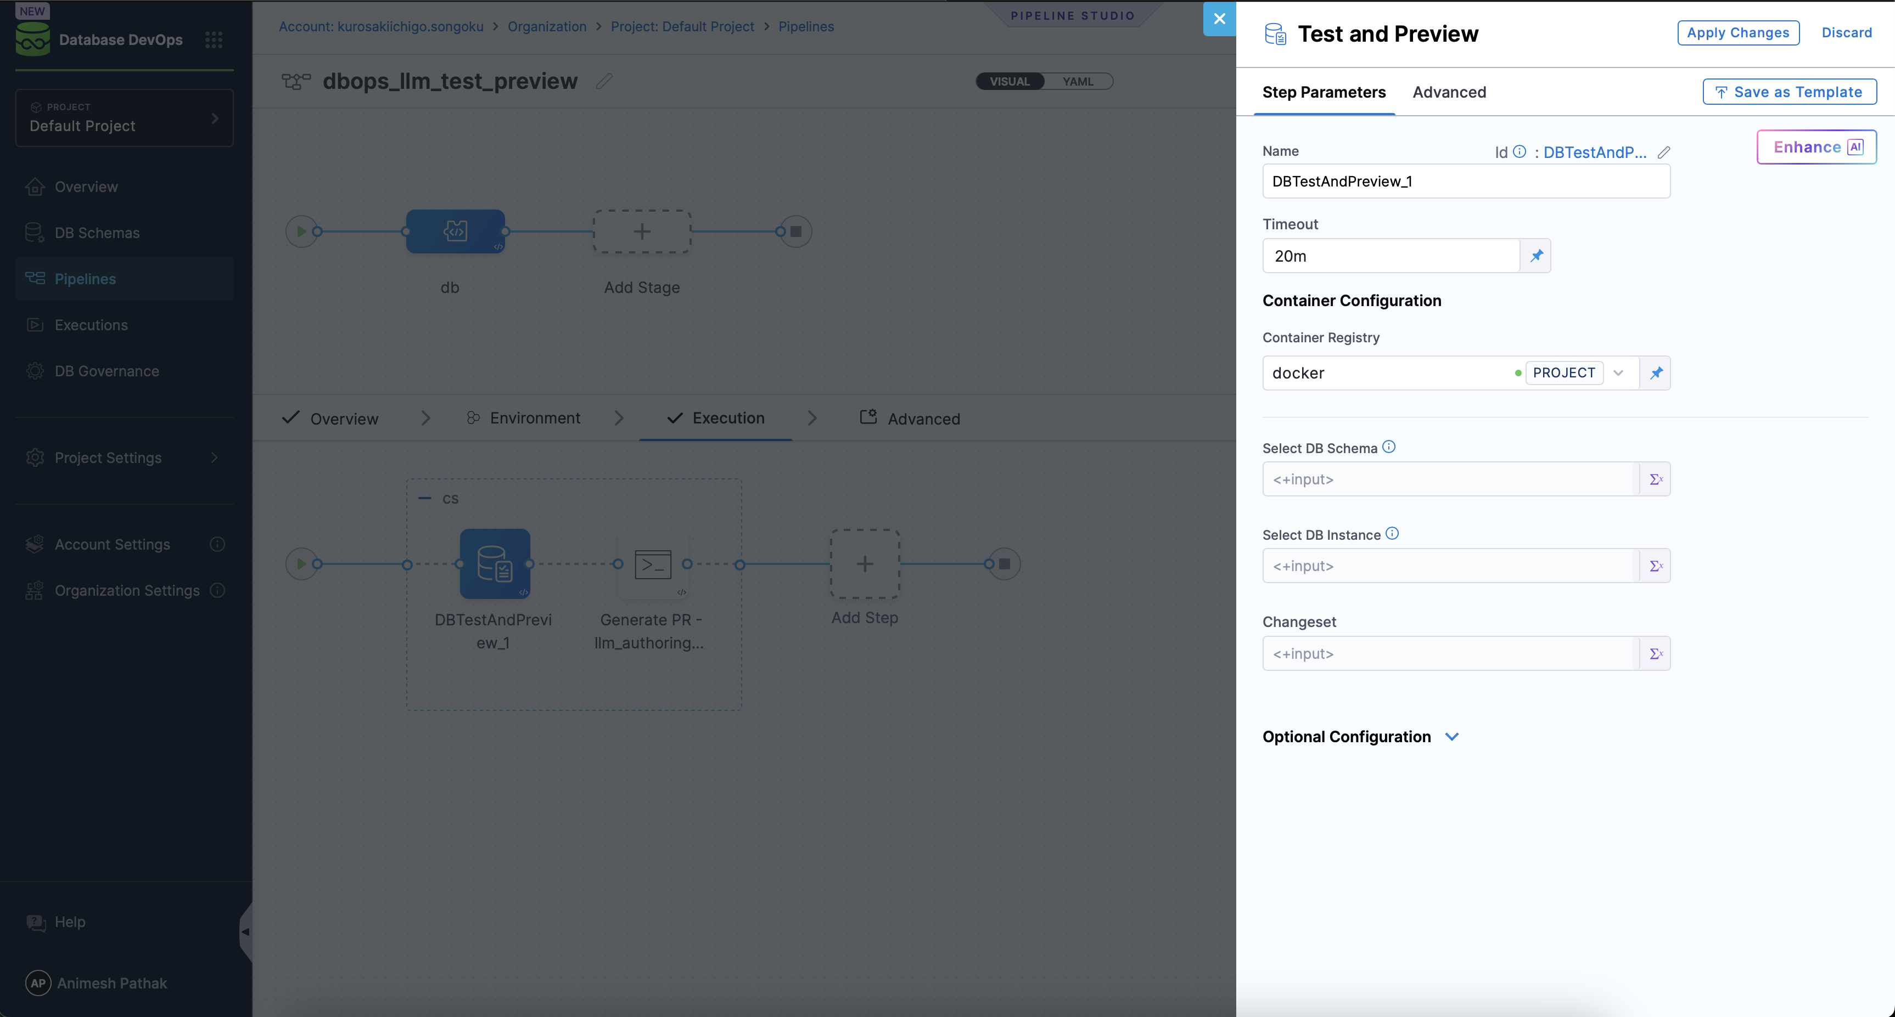
Task: Open DB Schemas from the sidebar
Action: (96, 232)
